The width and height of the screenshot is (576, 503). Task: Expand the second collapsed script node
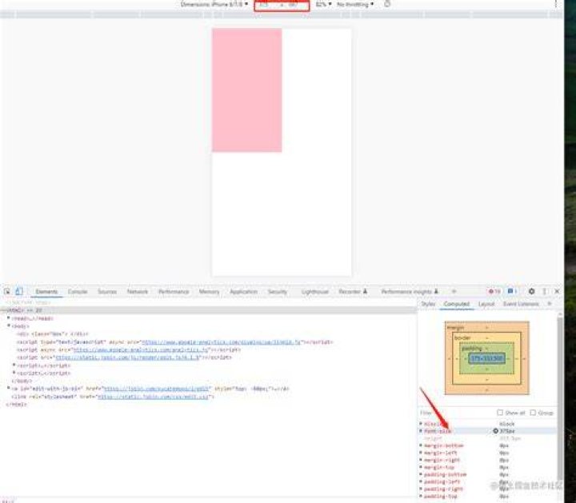click(14, 373)
